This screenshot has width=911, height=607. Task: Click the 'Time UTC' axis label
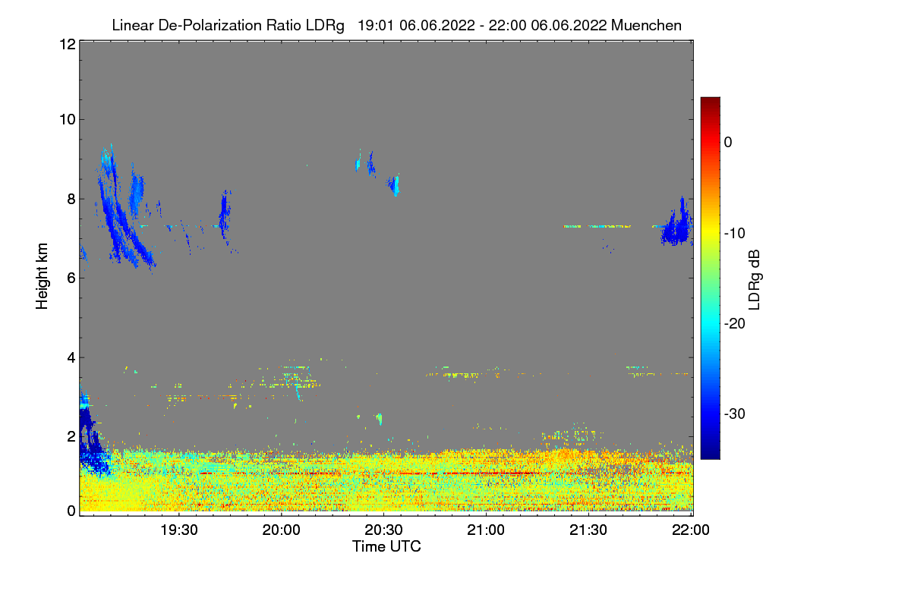(386, 546)
